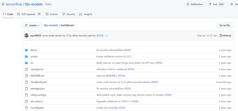Select the Code tab
Screen dimensions: 238x111
[8, 14]
